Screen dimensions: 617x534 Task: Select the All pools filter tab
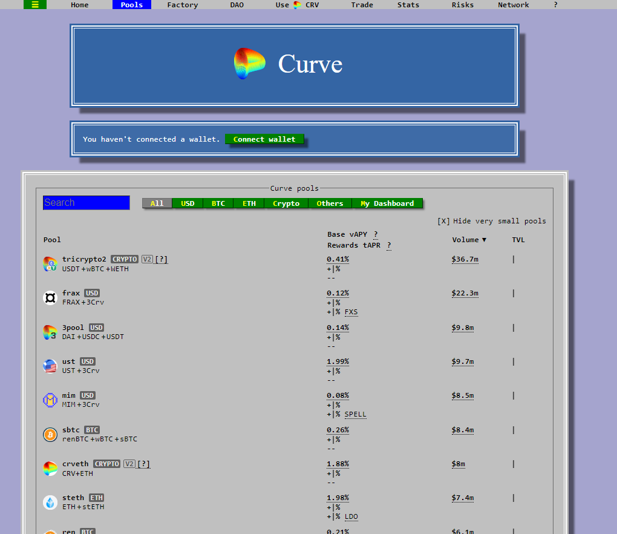157,203
